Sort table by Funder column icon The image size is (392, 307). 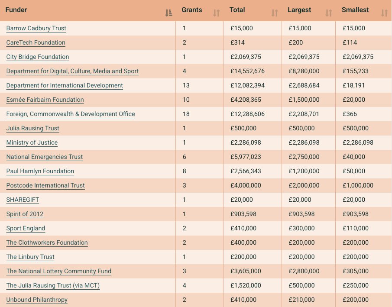tap(169, 13)
